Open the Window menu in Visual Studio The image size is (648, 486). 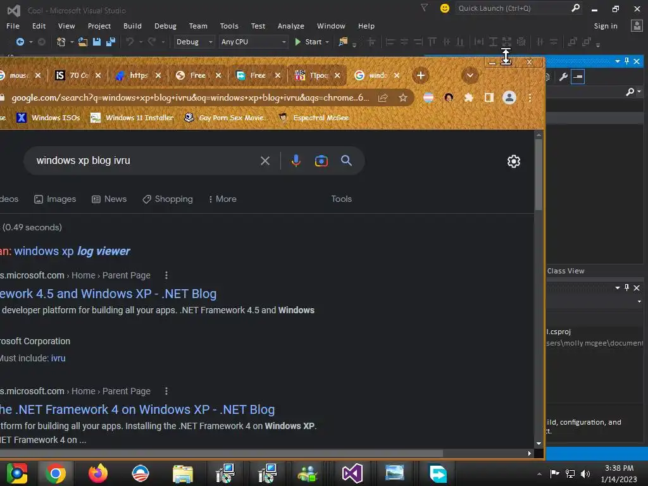click(x=331, y=25)
